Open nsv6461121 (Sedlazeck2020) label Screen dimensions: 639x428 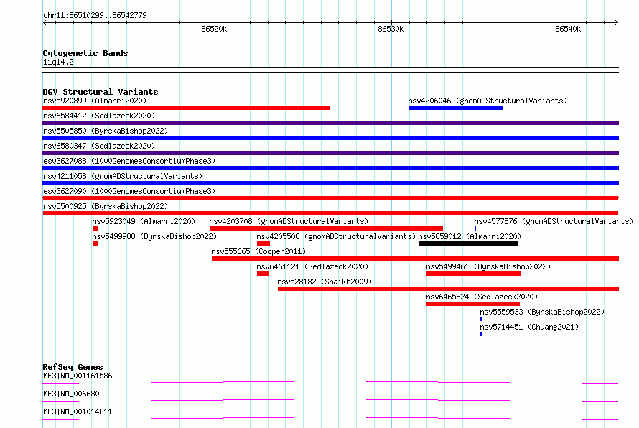(x=312, y=266)
